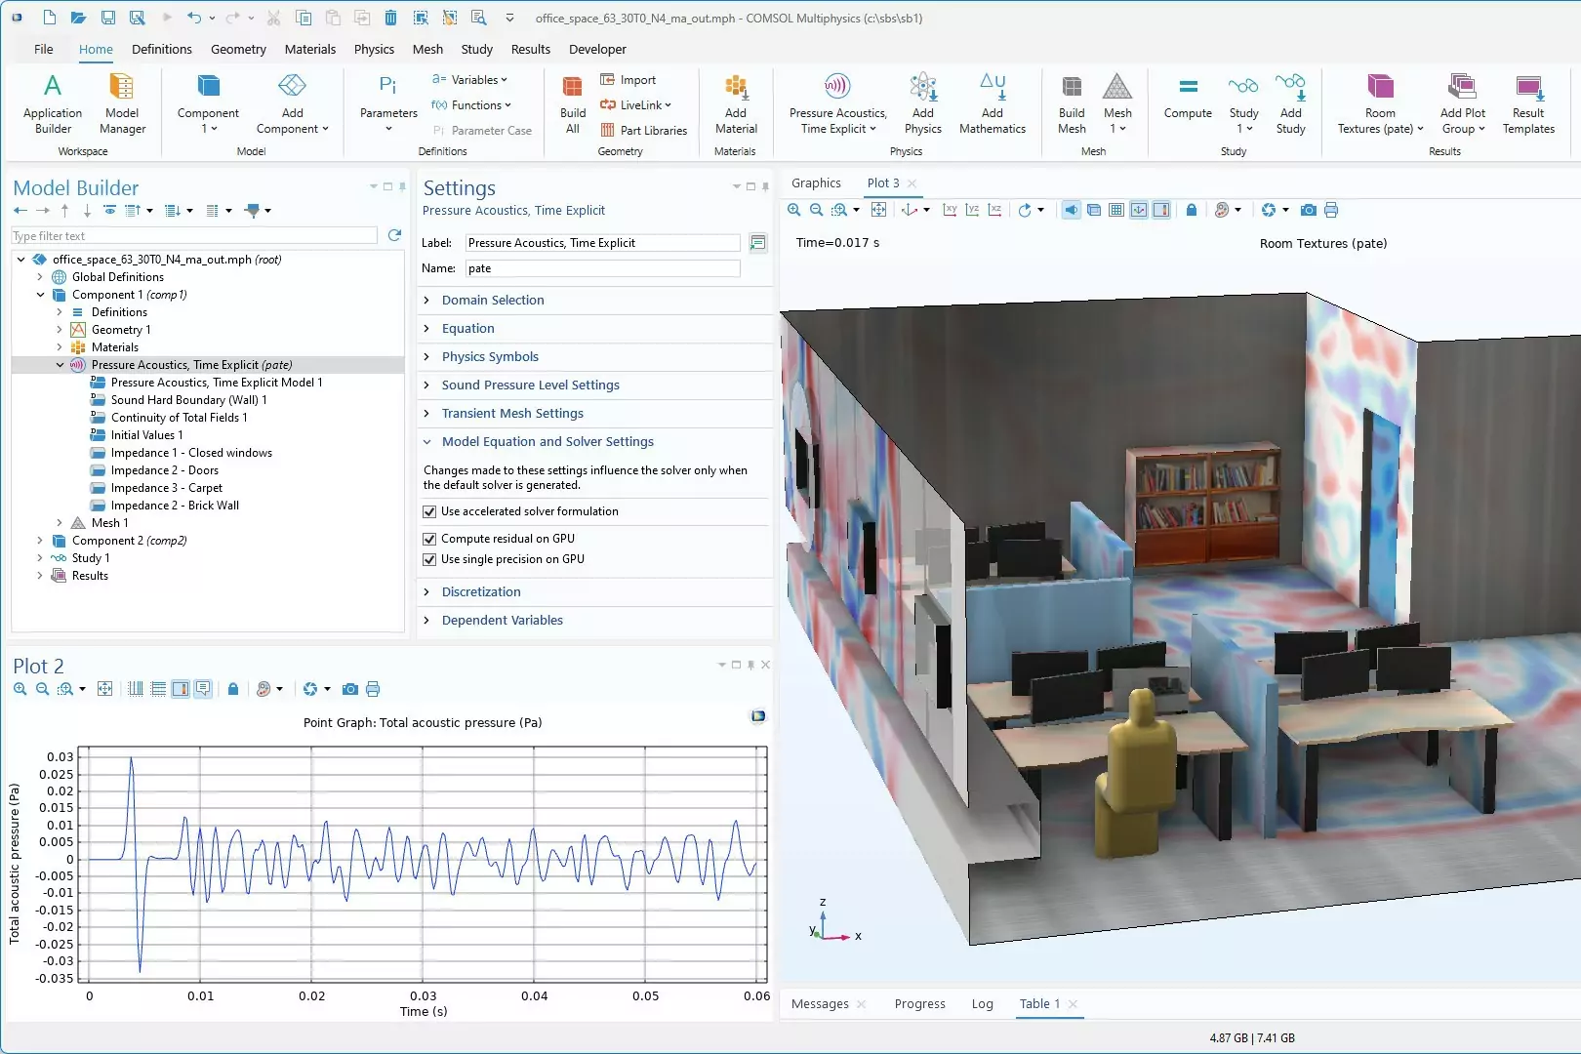This screenshot has width=1581, height=1054.
Task: Click Functions dropdown button
Action: click(471, 105)
